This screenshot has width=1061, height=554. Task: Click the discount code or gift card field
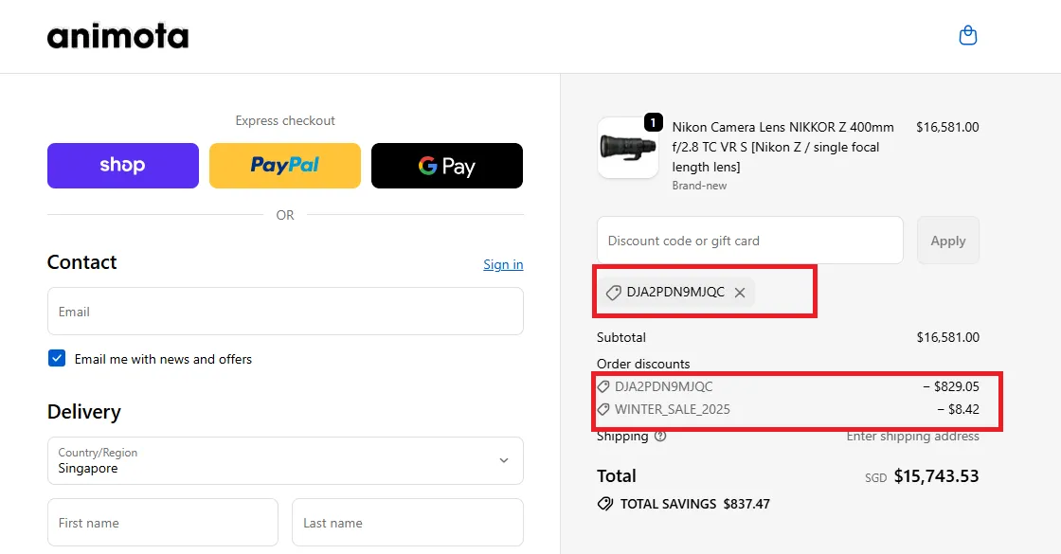click(x=749, y=241)
